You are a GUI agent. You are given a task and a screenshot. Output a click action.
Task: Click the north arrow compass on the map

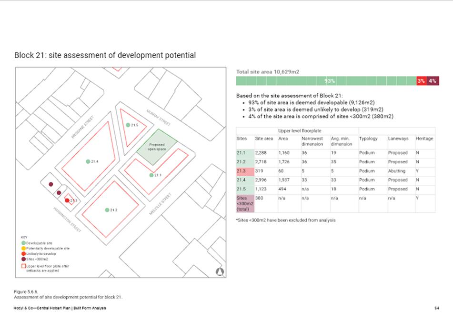220,272
